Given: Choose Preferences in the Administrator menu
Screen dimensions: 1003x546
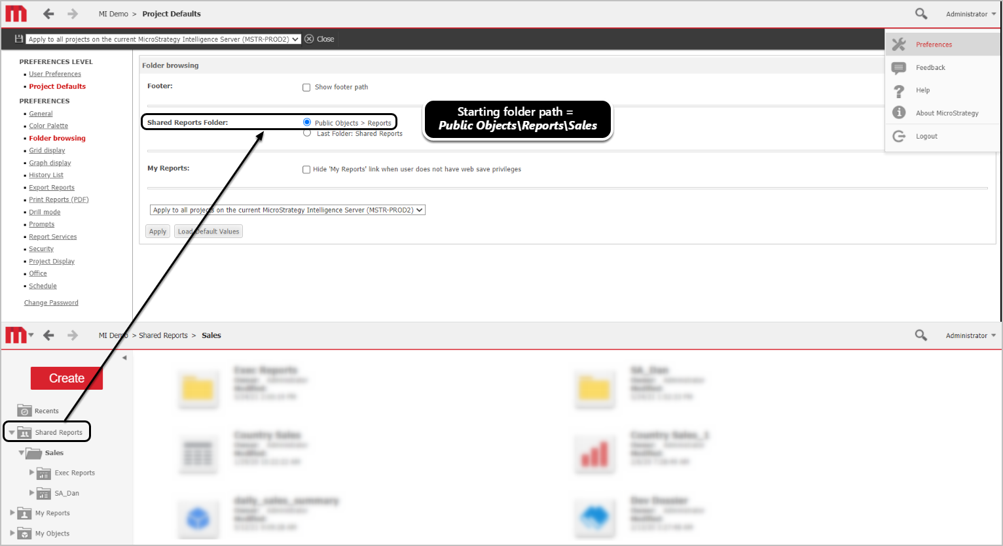Looking at the screenshot, I should tap(943, 44).
